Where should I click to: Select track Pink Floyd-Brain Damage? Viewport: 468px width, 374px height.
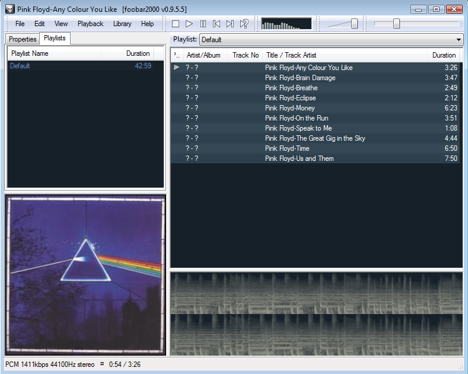click(315, 78)
